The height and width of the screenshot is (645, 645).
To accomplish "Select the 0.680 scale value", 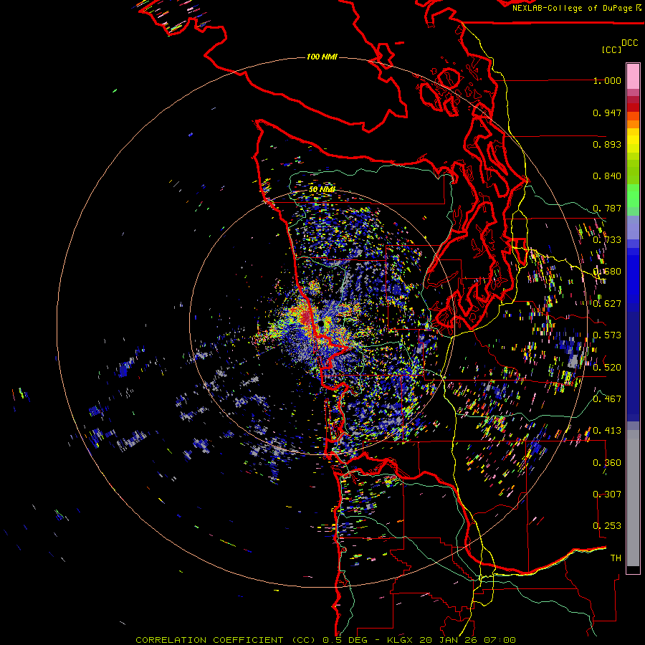I will coord(607,272).
